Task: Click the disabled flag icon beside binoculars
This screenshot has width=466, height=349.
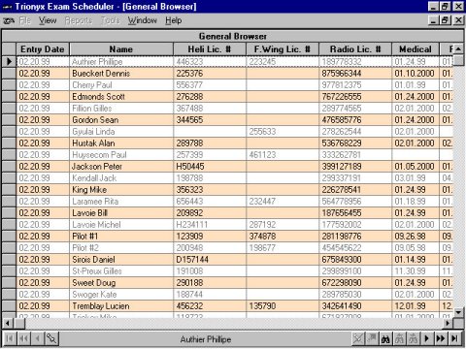Action: 372,338
